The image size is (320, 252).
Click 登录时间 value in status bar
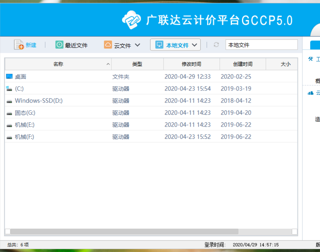pyautogui.click(x=256, y=245)
